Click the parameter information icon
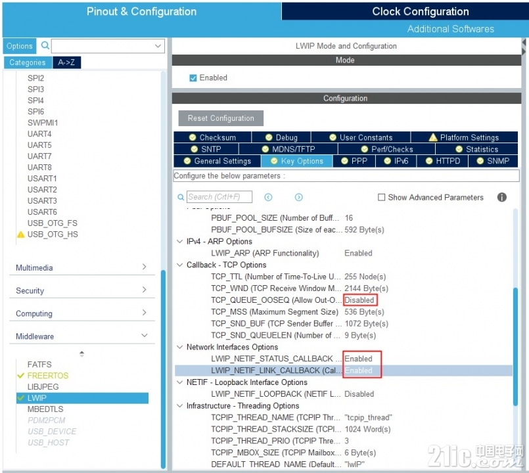Screen dimensions: 529x473 (x=501, y=197)
